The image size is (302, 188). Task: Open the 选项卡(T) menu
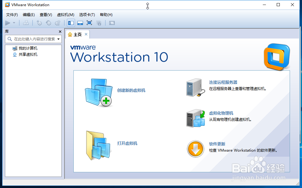(87, 15)
